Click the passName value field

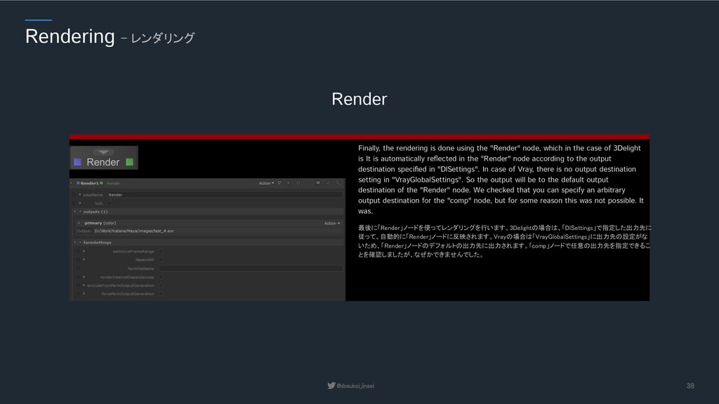pyautogui.click(x=225, y=195)
